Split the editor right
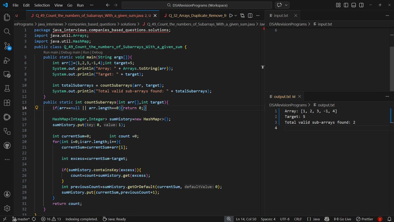The width and height of the screenshot is (394, 222). (250, 15)
